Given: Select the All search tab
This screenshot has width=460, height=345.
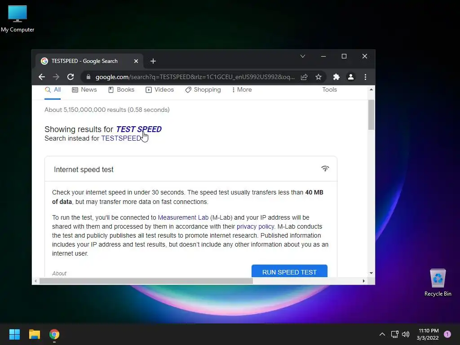Looking at the screenshot, I should [53, 90].
